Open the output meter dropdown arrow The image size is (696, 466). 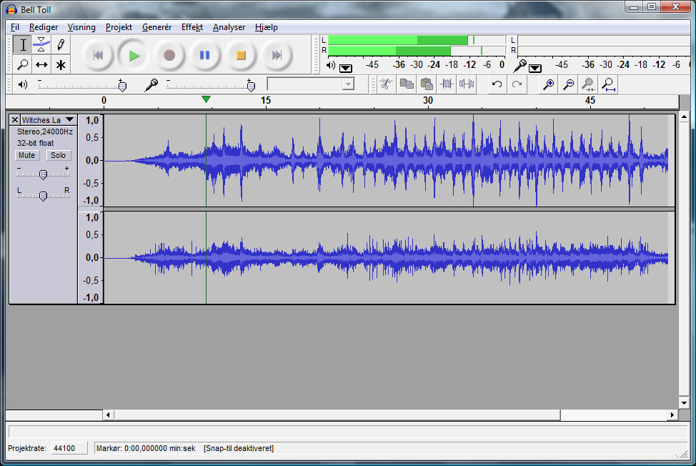[x=346, y=68]
